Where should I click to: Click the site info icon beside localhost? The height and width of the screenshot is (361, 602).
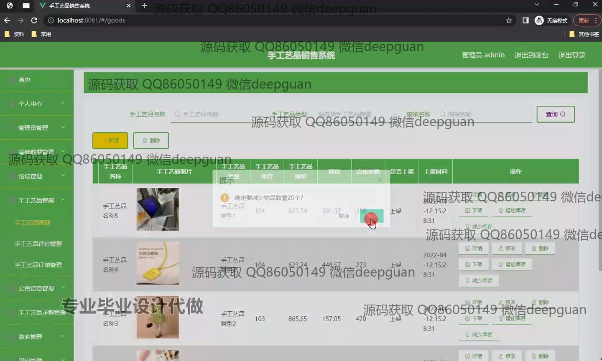pyautogui.click(x=51, y=20)
